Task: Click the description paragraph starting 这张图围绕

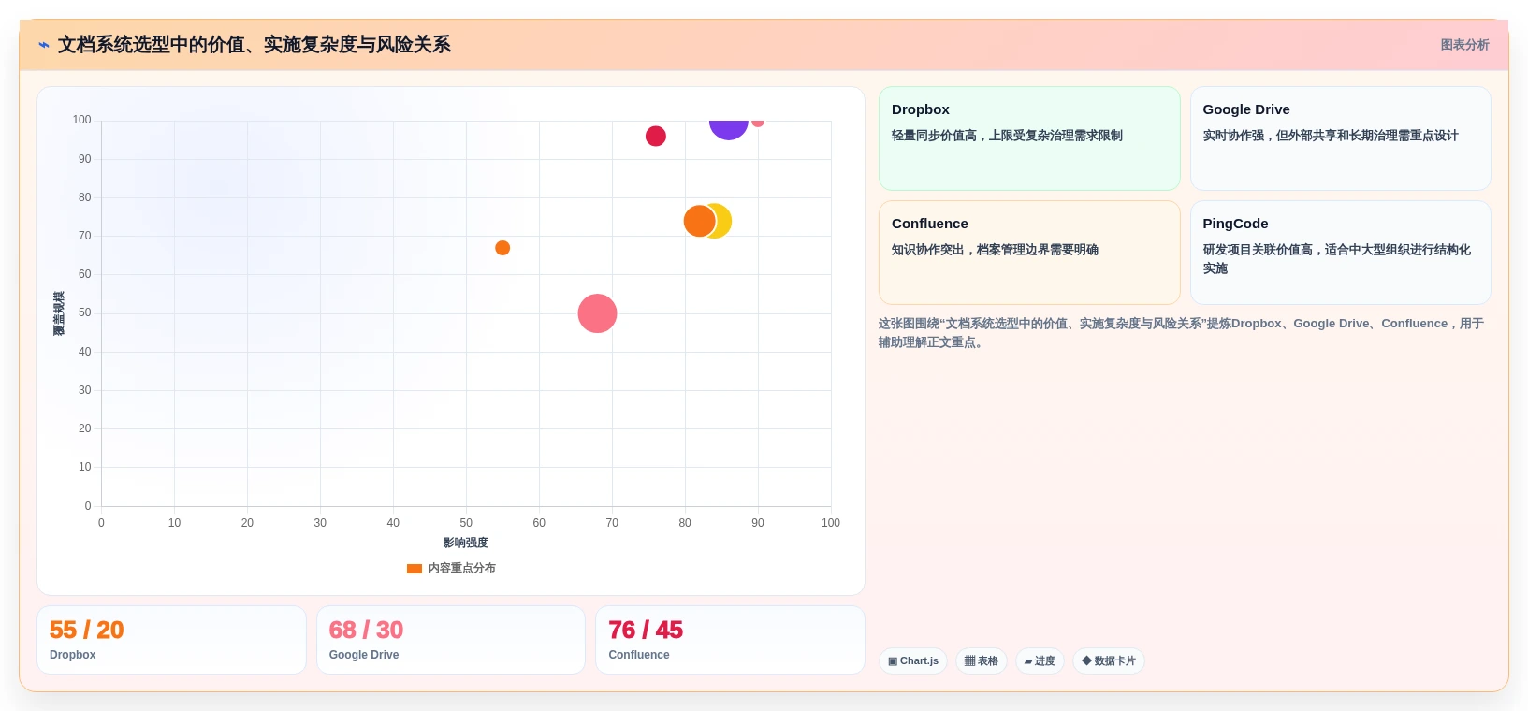Action: tap(1181, 332)
